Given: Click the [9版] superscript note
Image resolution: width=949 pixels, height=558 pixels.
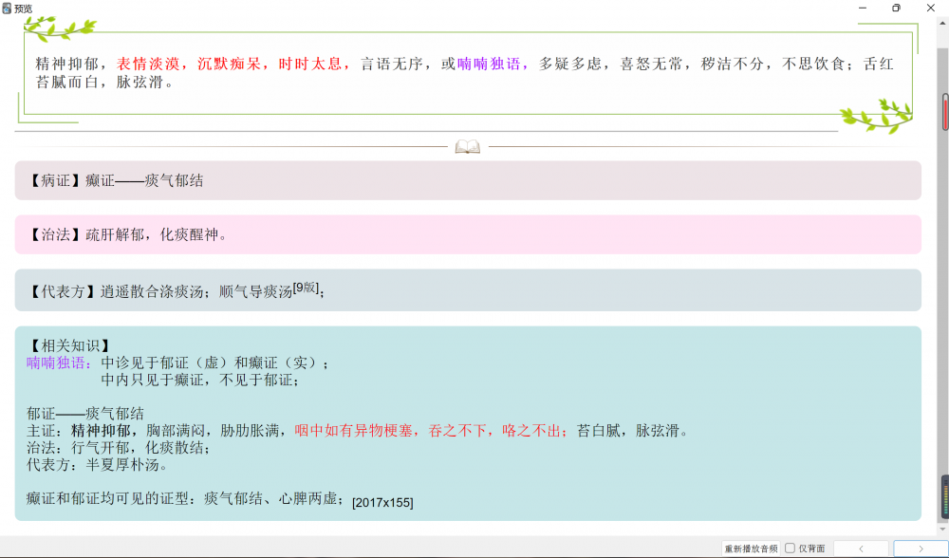Looking at the screenshot, I should (x=306, y=288).
